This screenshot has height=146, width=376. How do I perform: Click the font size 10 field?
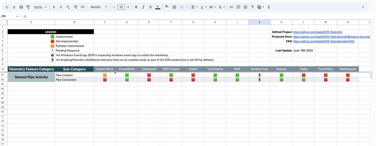point(121,7)
